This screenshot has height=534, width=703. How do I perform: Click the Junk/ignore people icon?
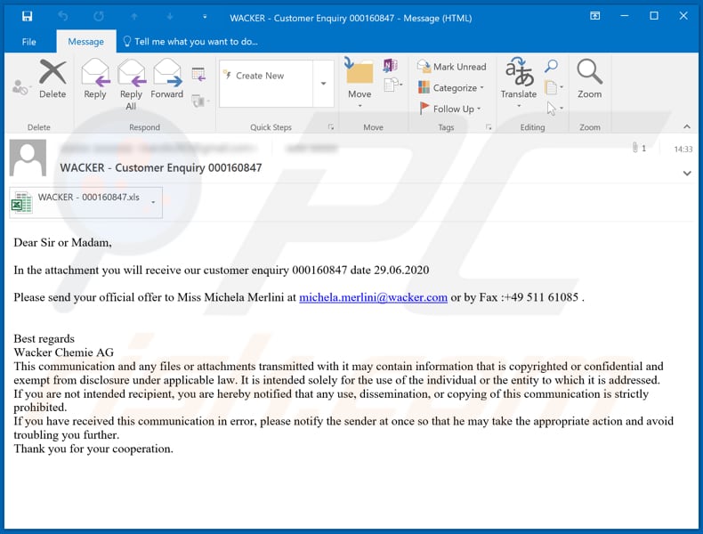point(20,87)
